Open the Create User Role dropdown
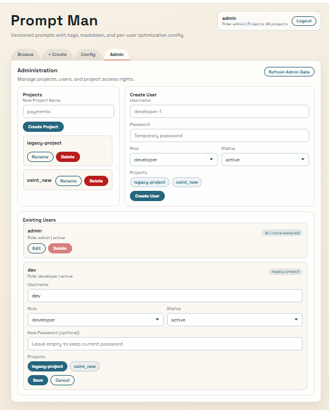 (173, 160)
